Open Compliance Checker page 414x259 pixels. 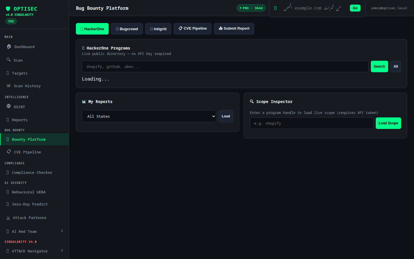tap(34, 172)
